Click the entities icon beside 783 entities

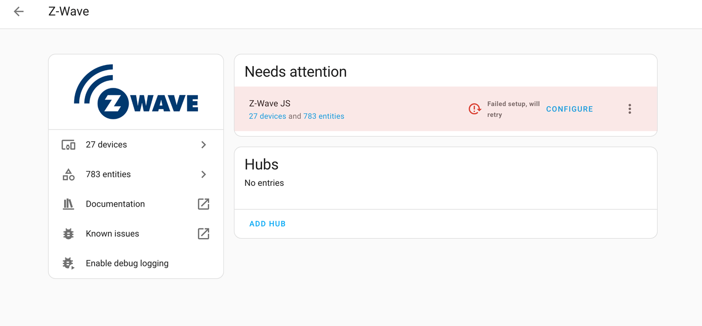pos(68,174)
